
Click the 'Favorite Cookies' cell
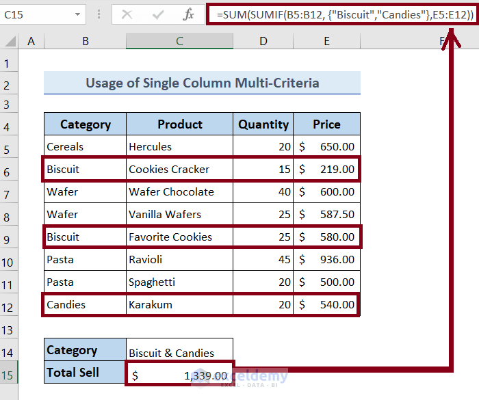point(179,237)
